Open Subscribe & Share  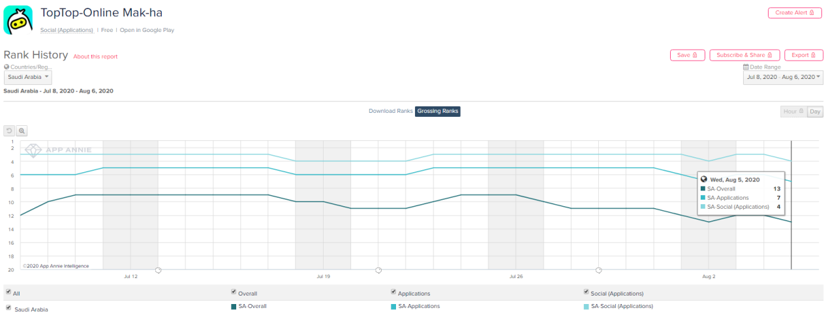tap(744, 55)
